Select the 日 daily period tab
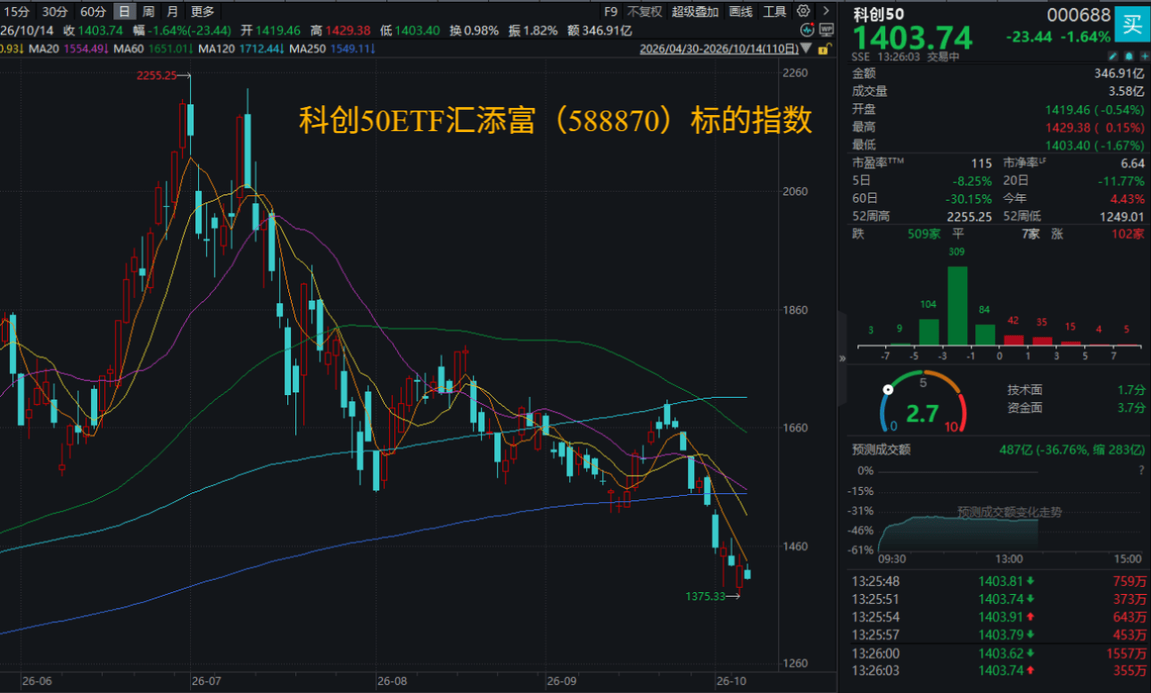The height and width of the screenshot is (693, 1151). 124,12
